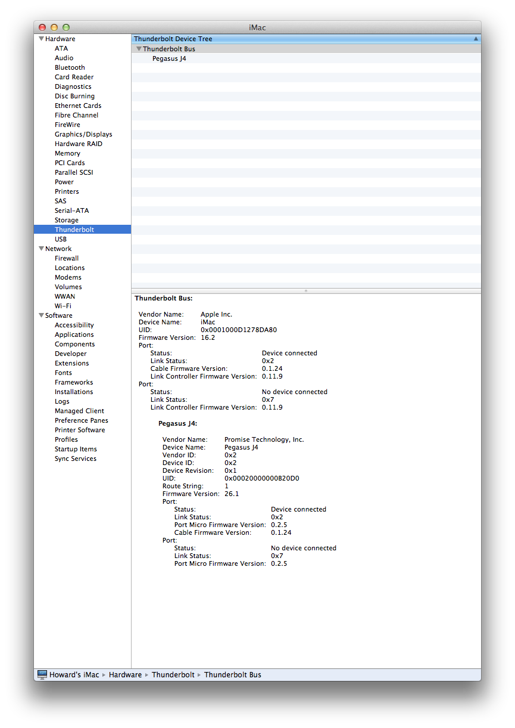Show Card Reader information
The width and height of the screenshot is (515, 728).
coord(74,77)
